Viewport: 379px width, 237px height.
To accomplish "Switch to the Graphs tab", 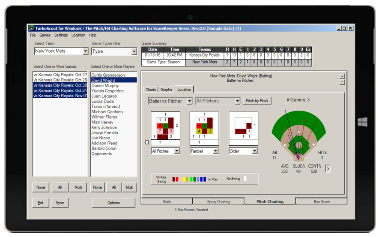I will click(166, 90).
